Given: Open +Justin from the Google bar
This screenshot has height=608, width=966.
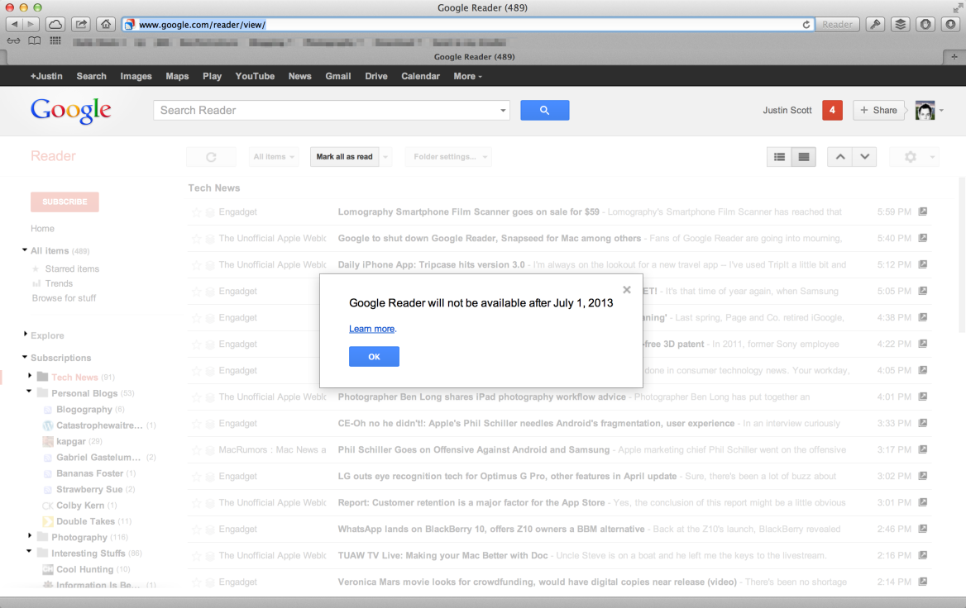Looking at the screenshot, I should coord(46,76).
